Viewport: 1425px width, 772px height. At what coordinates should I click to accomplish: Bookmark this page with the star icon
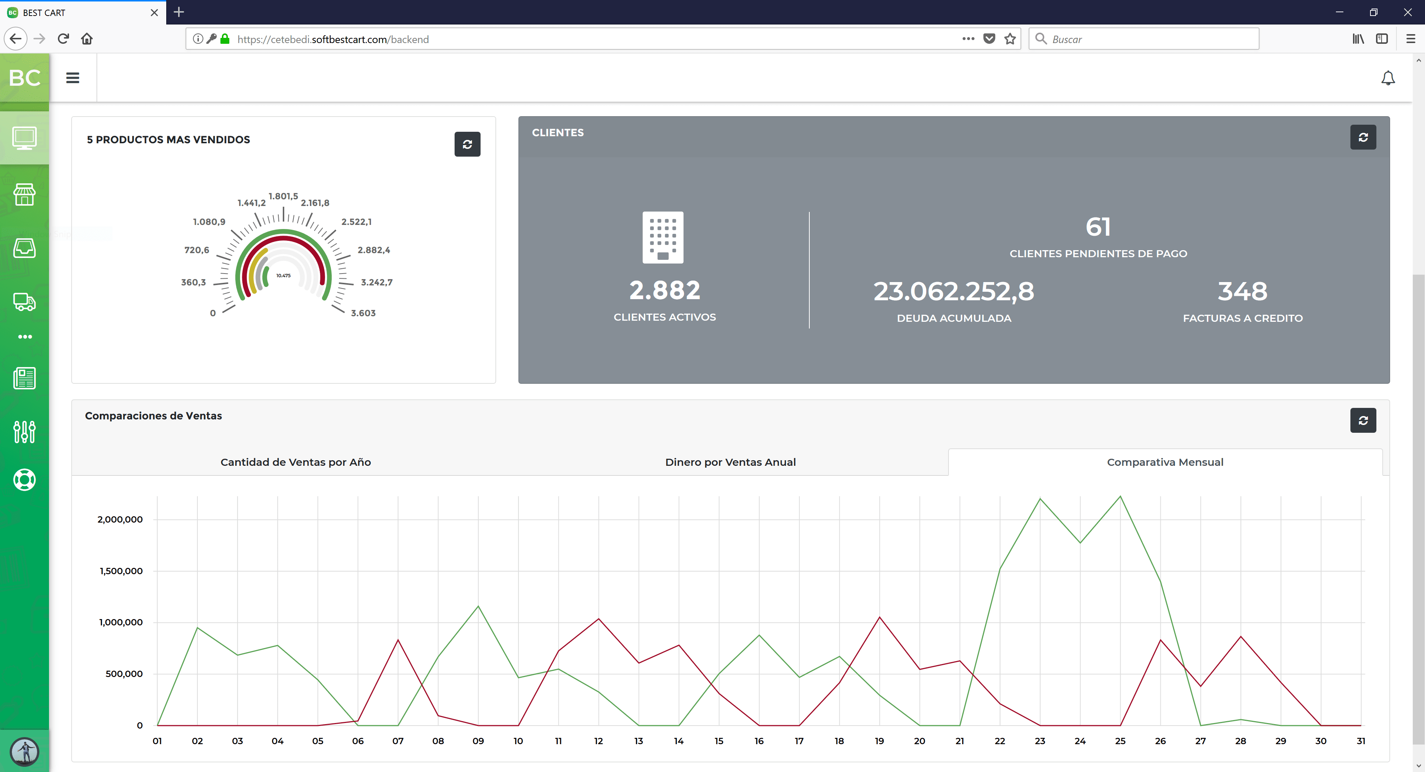pyautogui.click(x=1010, y=39)
